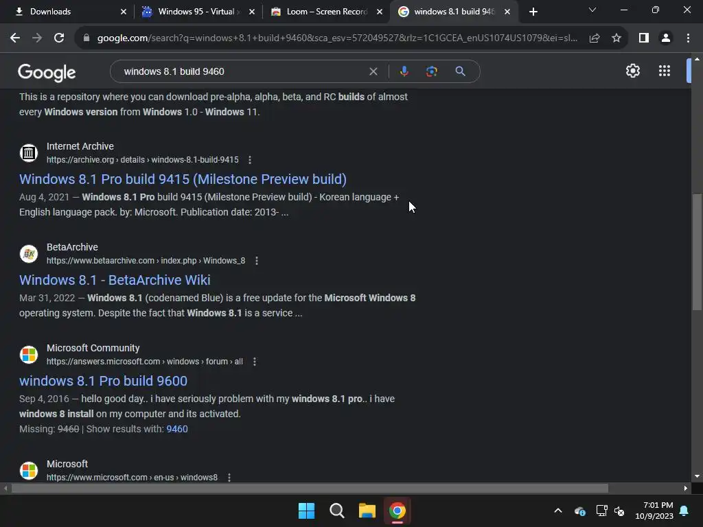Open File Explorer from the taskbar
Image resolution: width=703 pixels, height=527 pixels.
pos(367,511)
